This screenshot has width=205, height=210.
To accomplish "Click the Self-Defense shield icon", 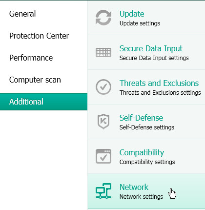I will (x=103, y=122).
